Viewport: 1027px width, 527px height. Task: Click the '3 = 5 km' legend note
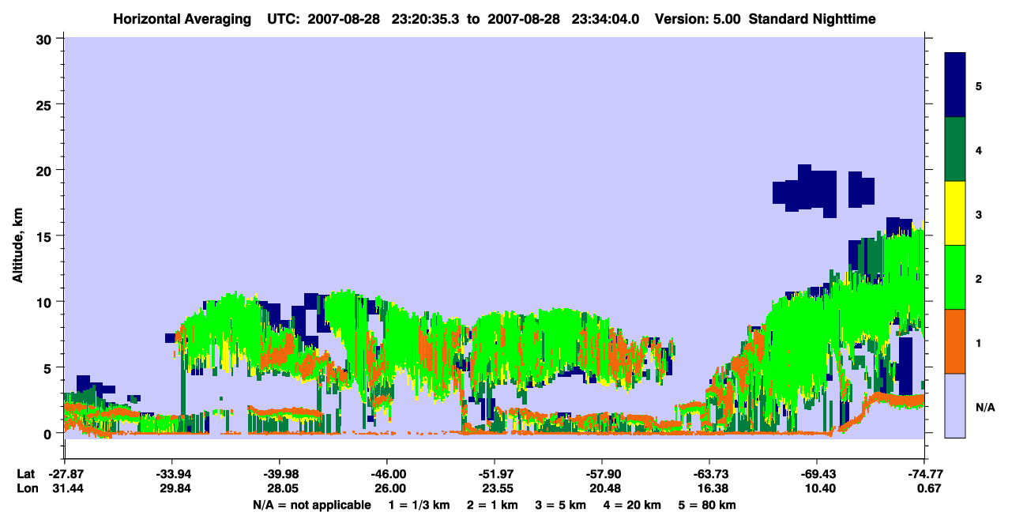click(x=561, y=505)
